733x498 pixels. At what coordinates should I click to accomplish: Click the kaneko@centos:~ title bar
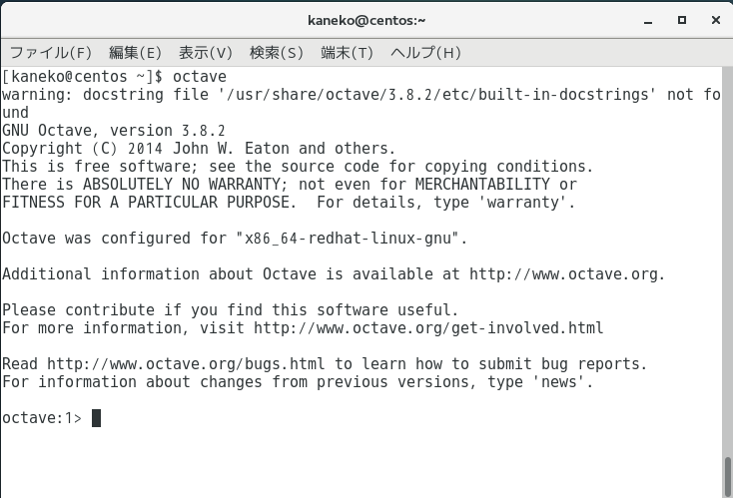point(366,21)
